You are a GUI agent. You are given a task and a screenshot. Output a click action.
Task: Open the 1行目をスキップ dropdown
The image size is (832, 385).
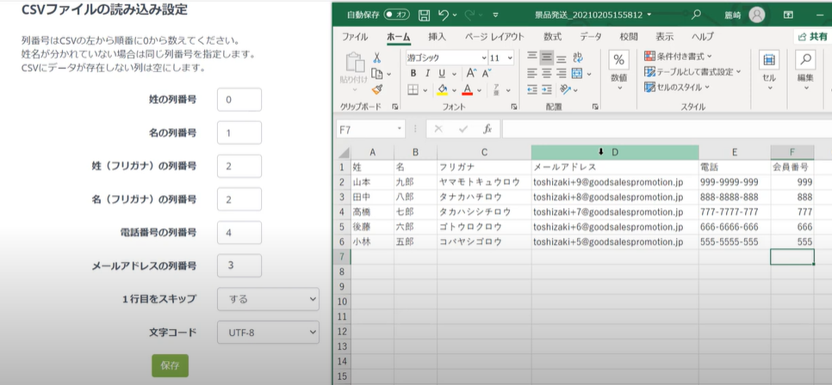[x=268, y=299]
